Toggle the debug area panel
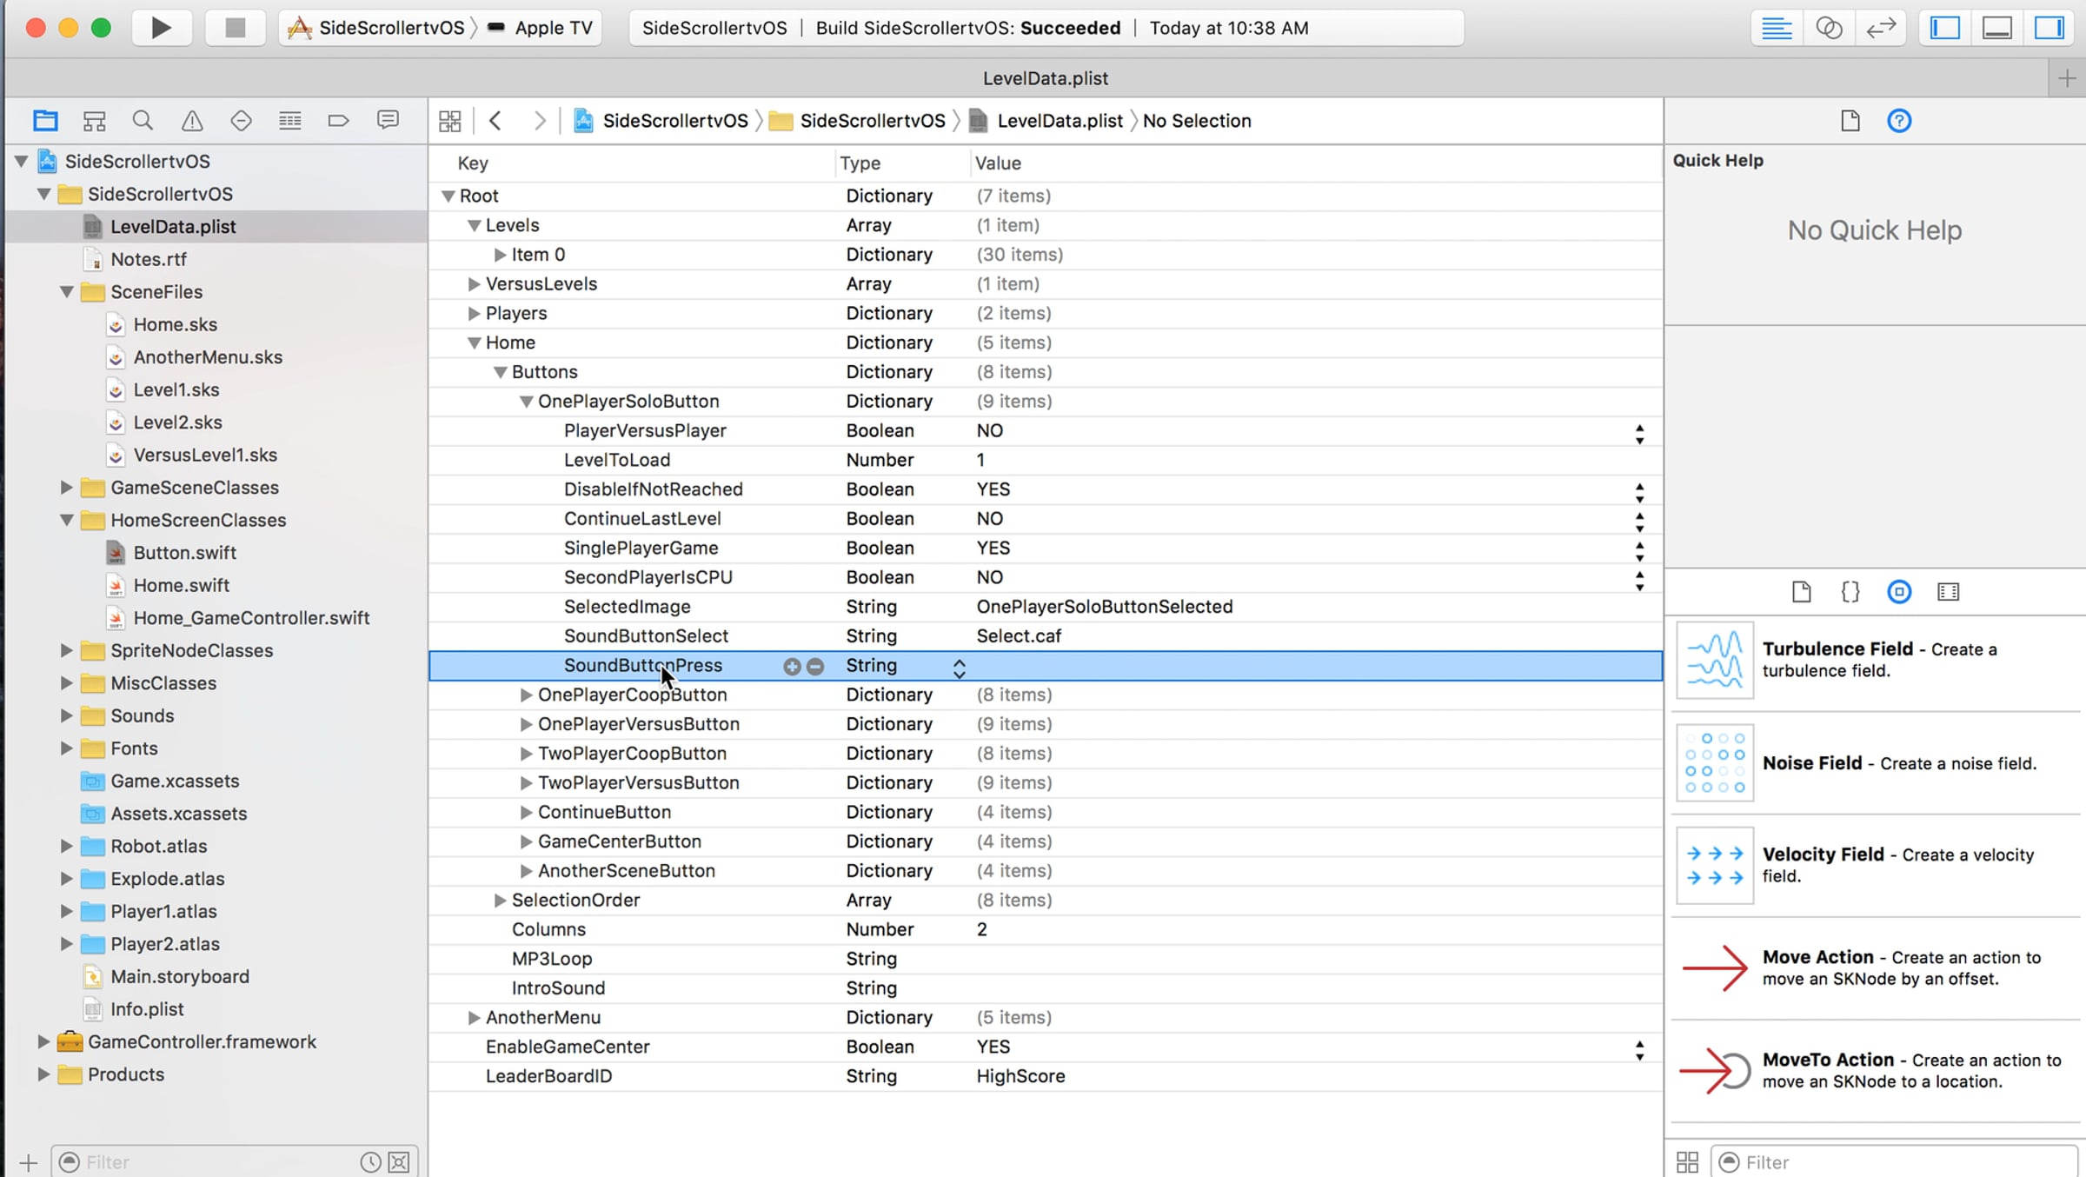 pyautogui.click(x=1997, y=28)
